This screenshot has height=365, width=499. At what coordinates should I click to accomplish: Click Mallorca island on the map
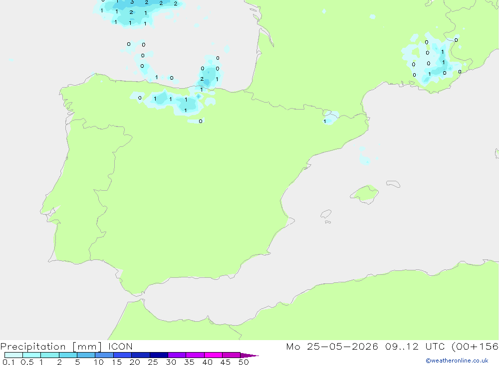coord(365,193)
